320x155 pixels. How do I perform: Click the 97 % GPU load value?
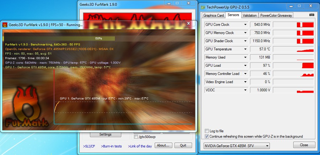261,65
